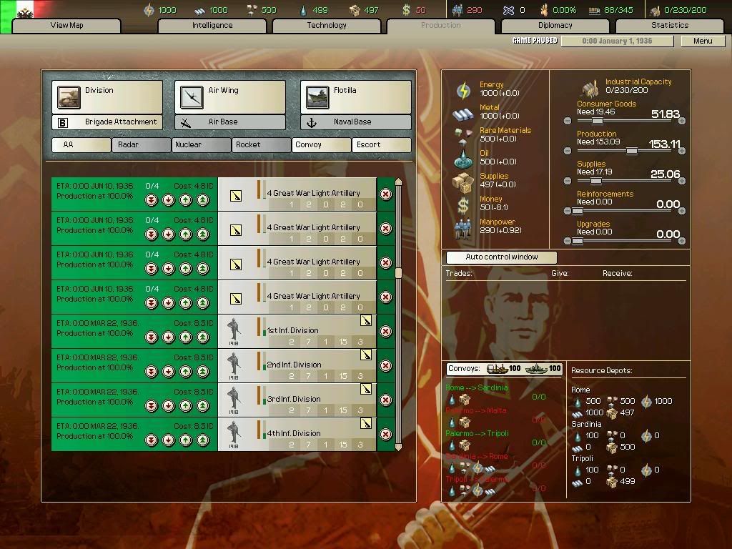Click the Energy lightning icon in resources panel
The width and height of the screenshot is (732, 549).
pos(463,91)
